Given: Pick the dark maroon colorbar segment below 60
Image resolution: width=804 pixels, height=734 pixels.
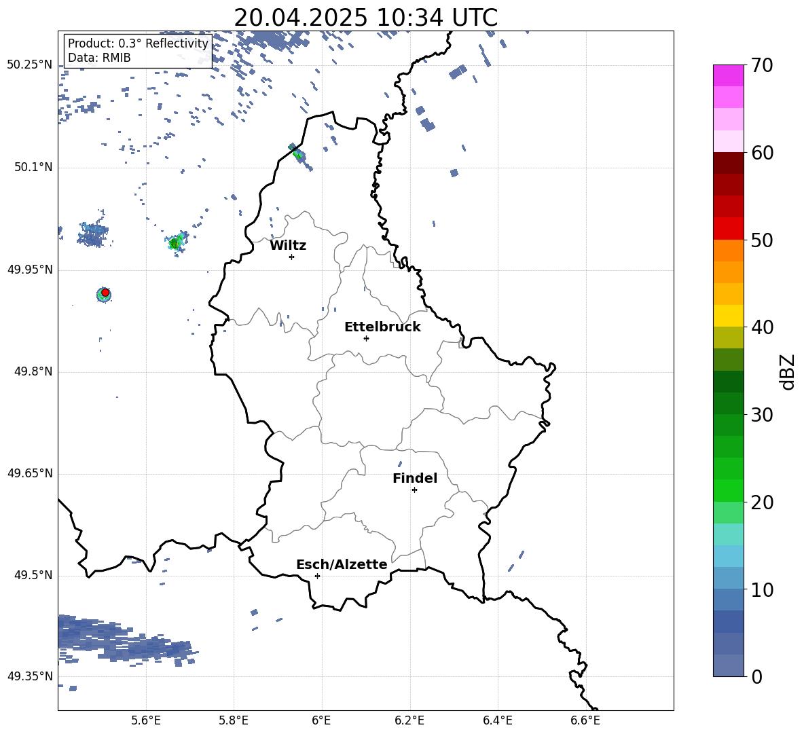Looking at the screenshot, I should [x=728, y=163].
